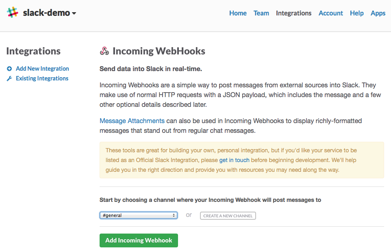The image size is (391, 249).
Task: Click the slack-demo team name text
Action: tap(46, 13)
